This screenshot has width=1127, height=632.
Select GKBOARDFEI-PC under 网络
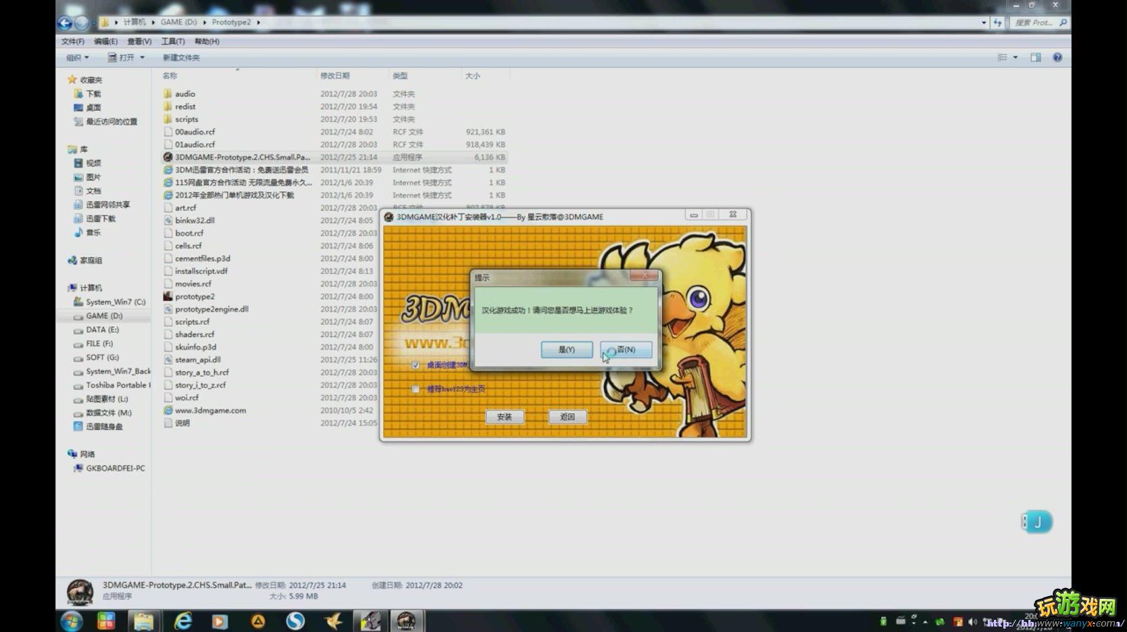pos(115,468)
